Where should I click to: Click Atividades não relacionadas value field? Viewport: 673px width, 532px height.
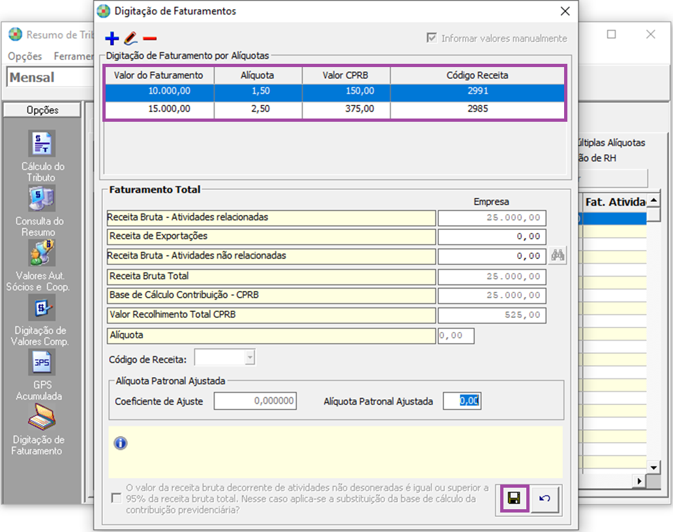pyautogui.click(x=492, y=256)
